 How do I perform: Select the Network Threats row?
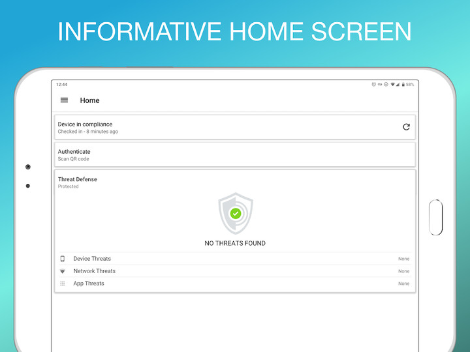[235, 271]
